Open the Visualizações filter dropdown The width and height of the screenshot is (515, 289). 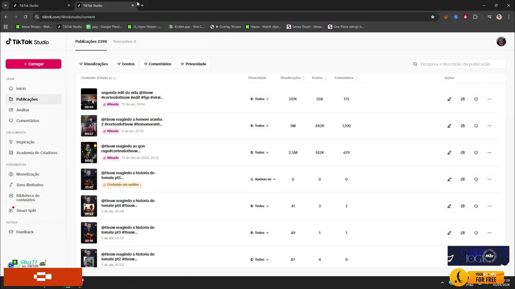(x=93, y=64)
